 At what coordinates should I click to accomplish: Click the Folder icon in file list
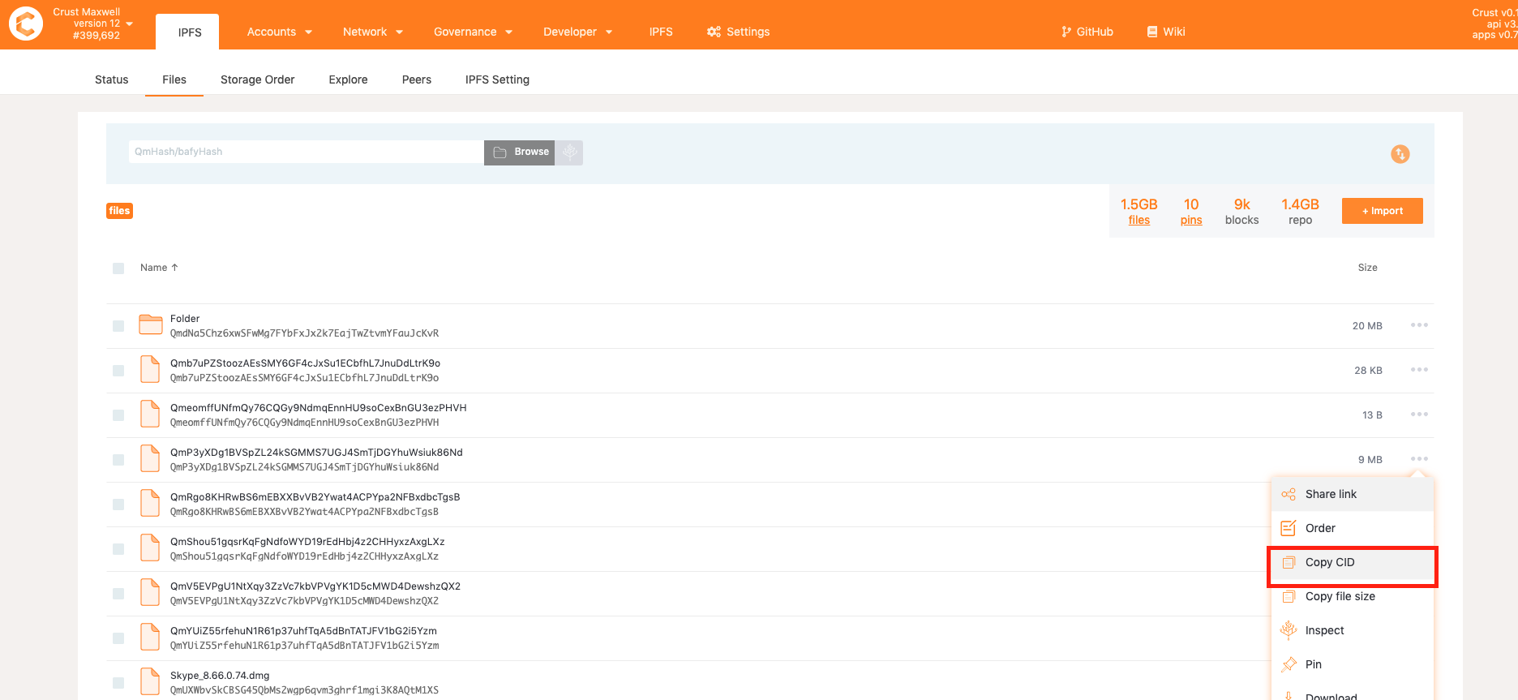pyautogui.click(x=151, y=325)
